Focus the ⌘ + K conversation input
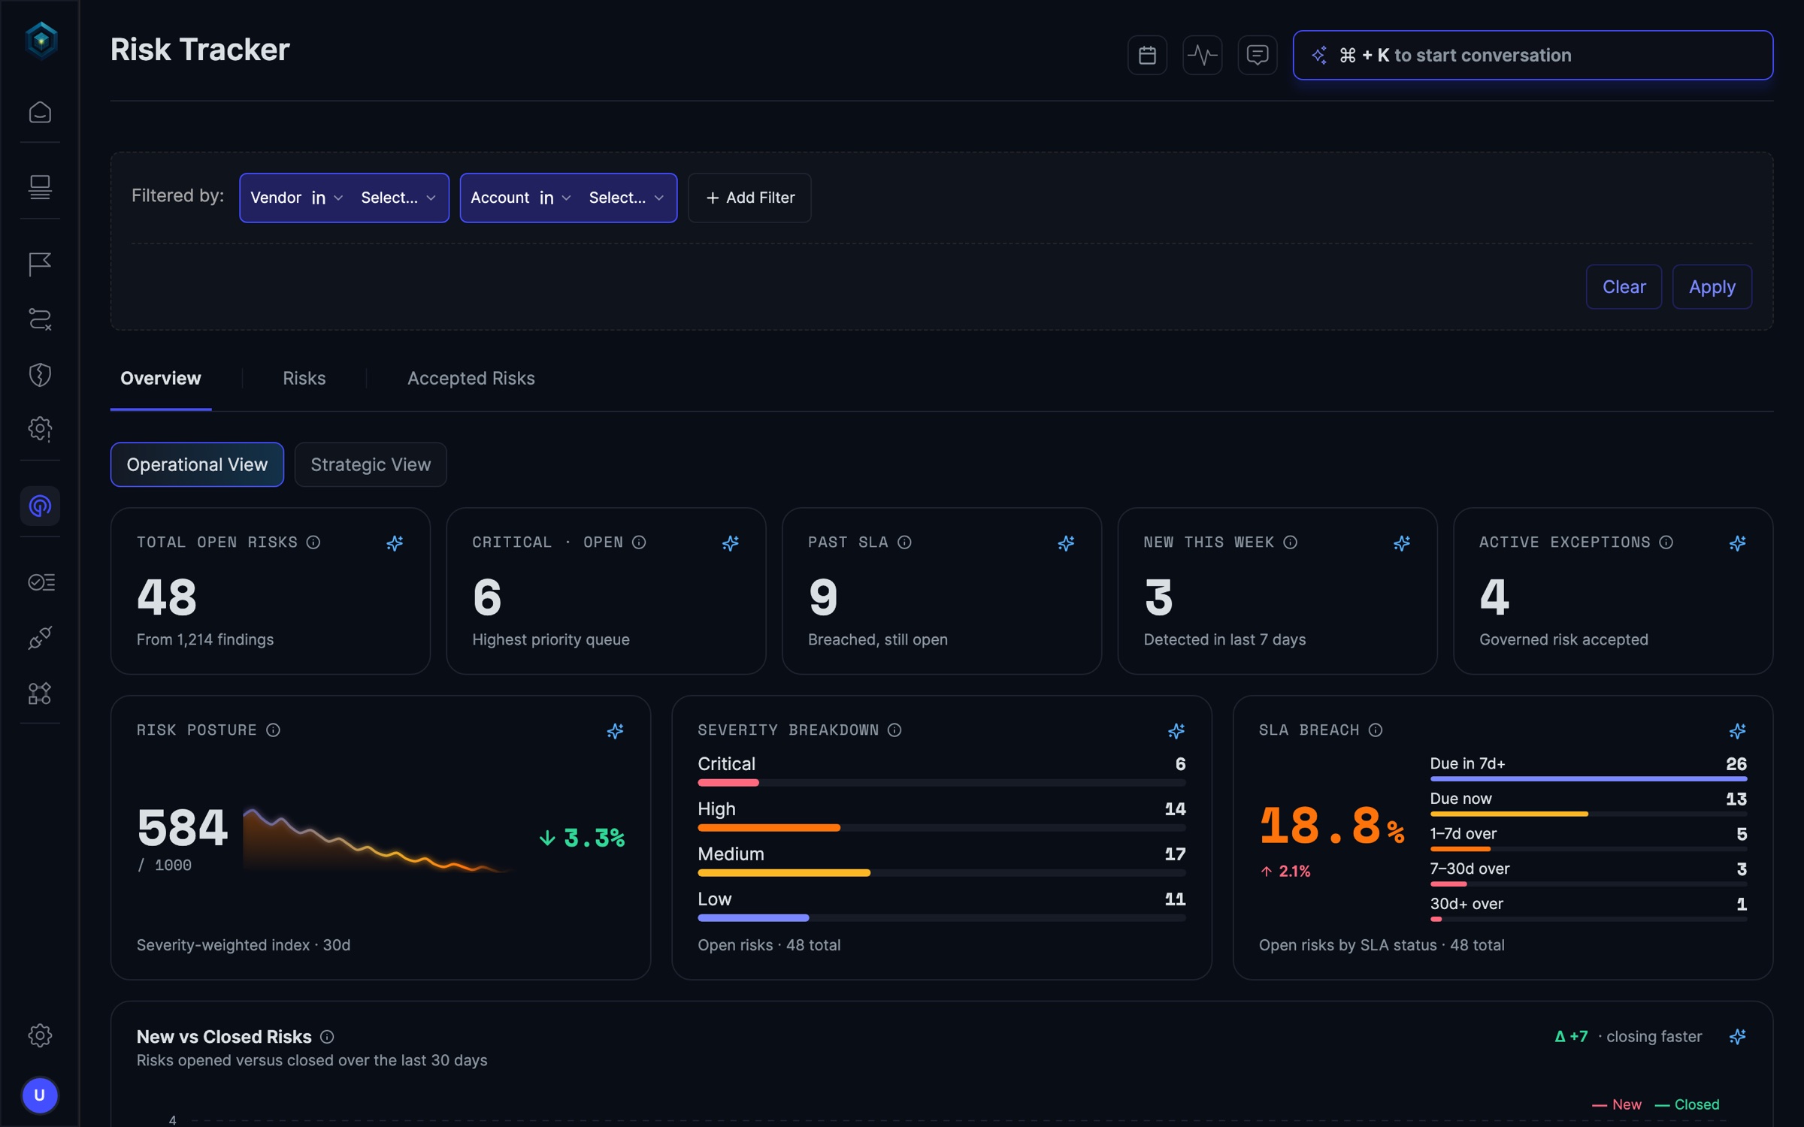The height and width of the screenshot is (1127, 1804). pyautogui.click(x=1533, y=55)
